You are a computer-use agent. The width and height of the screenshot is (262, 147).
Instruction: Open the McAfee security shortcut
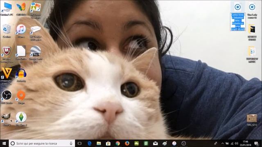coord(7,54)
